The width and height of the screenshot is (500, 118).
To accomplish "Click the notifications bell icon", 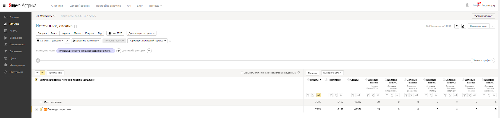I will click(x=467, y=5).
